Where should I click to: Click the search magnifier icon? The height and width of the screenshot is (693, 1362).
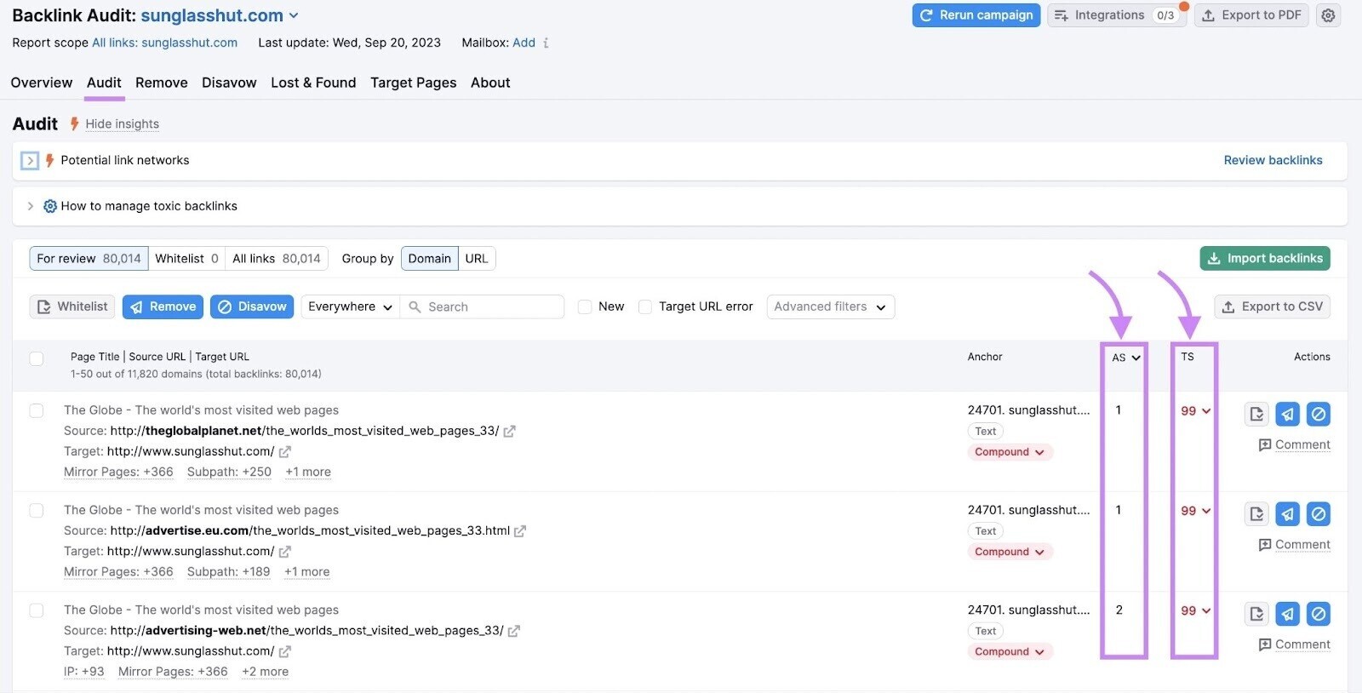click(415, 306)
